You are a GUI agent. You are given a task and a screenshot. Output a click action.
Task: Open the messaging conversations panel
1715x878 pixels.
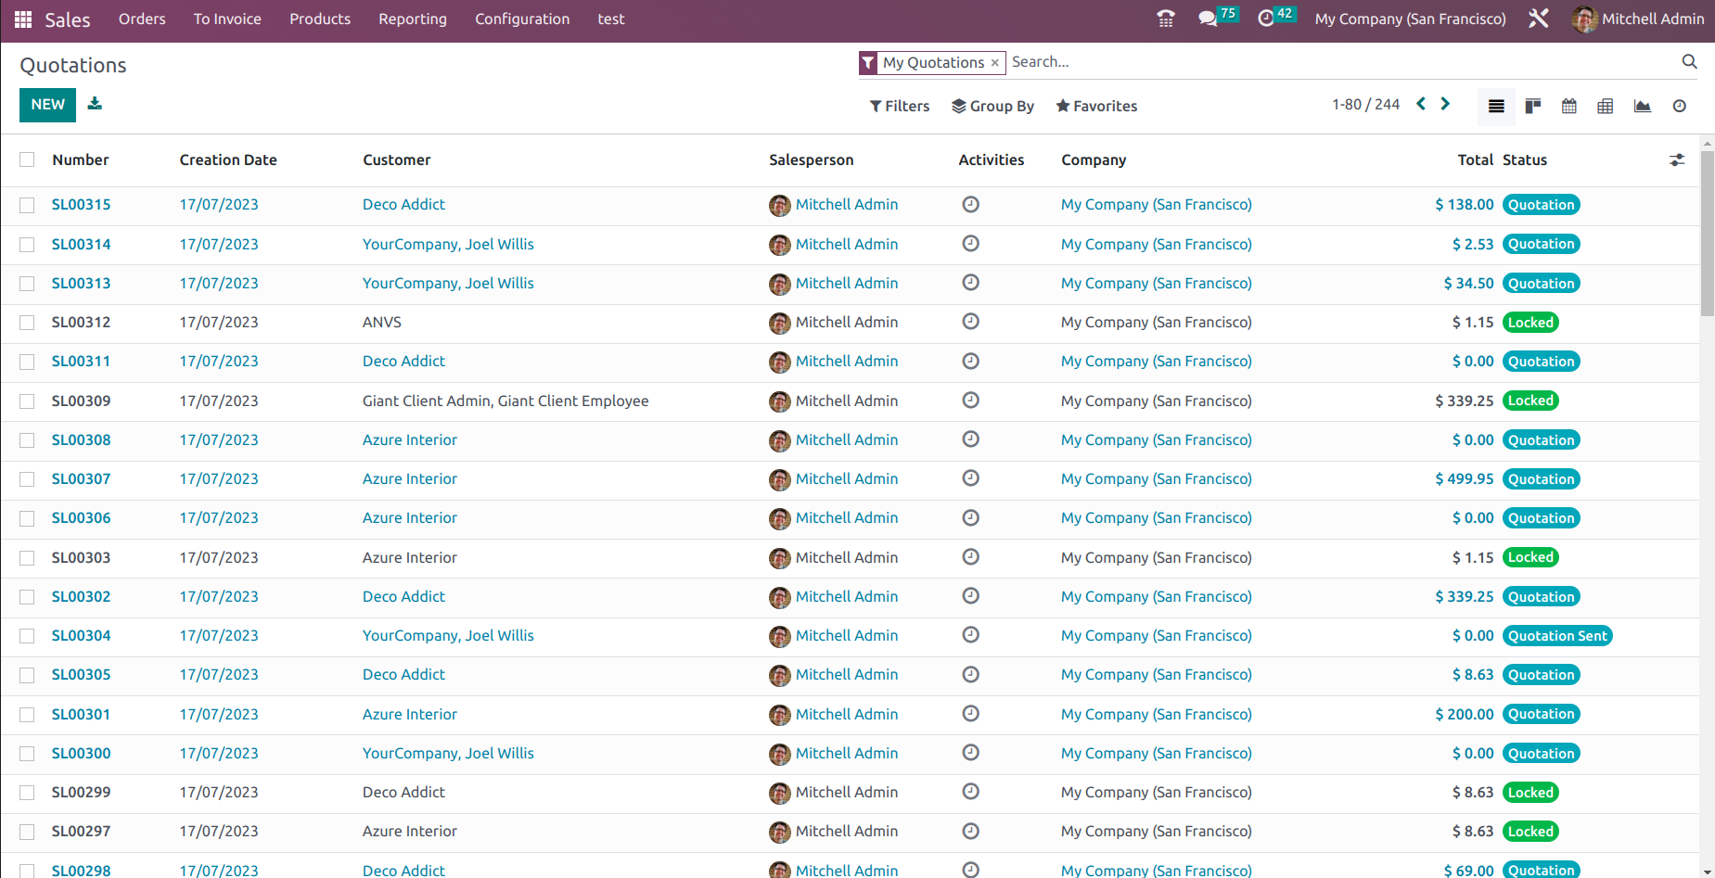click(x=1209, y=18)
